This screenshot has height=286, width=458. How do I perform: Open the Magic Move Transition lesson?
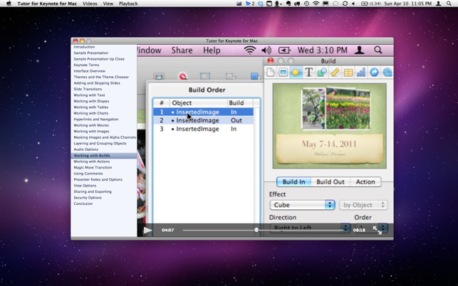click(x=93, y=167)
